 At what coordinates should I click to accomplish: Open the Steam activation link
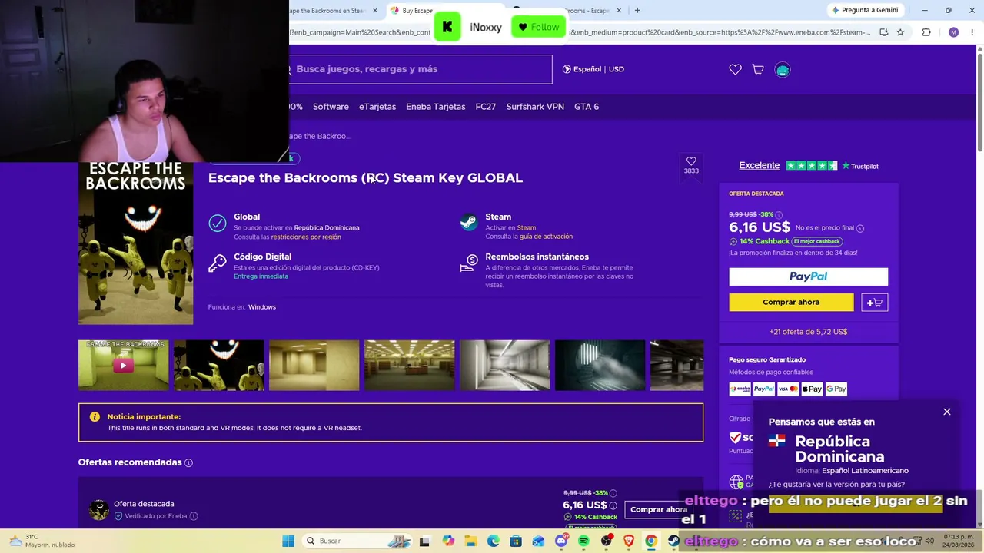click(527, 227)
